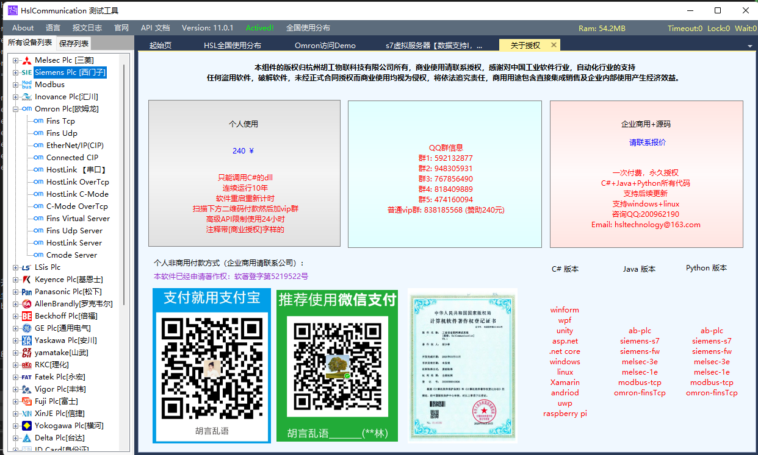
Task: Click the Beckhoff Plc red icon
Action: click(26, 316)
